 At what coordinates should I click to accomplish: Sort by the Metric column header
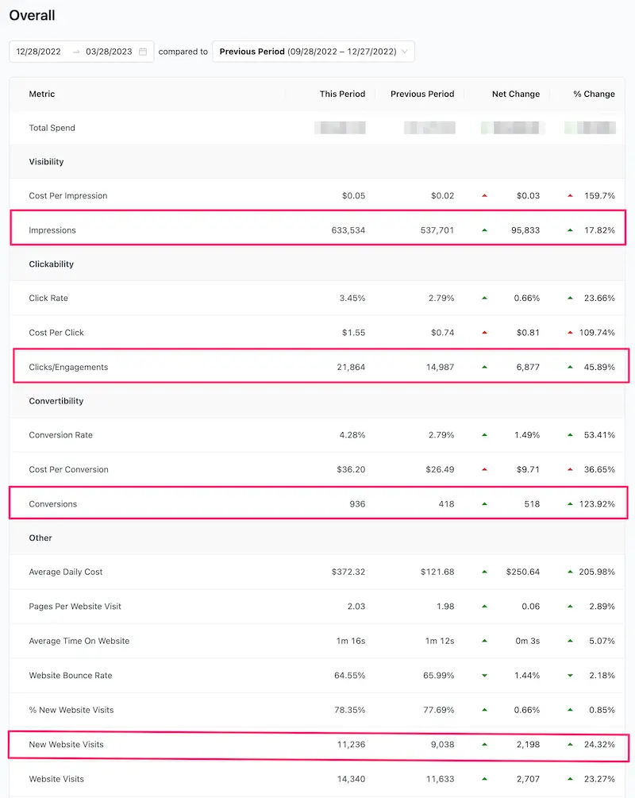(x=42, y=94)
